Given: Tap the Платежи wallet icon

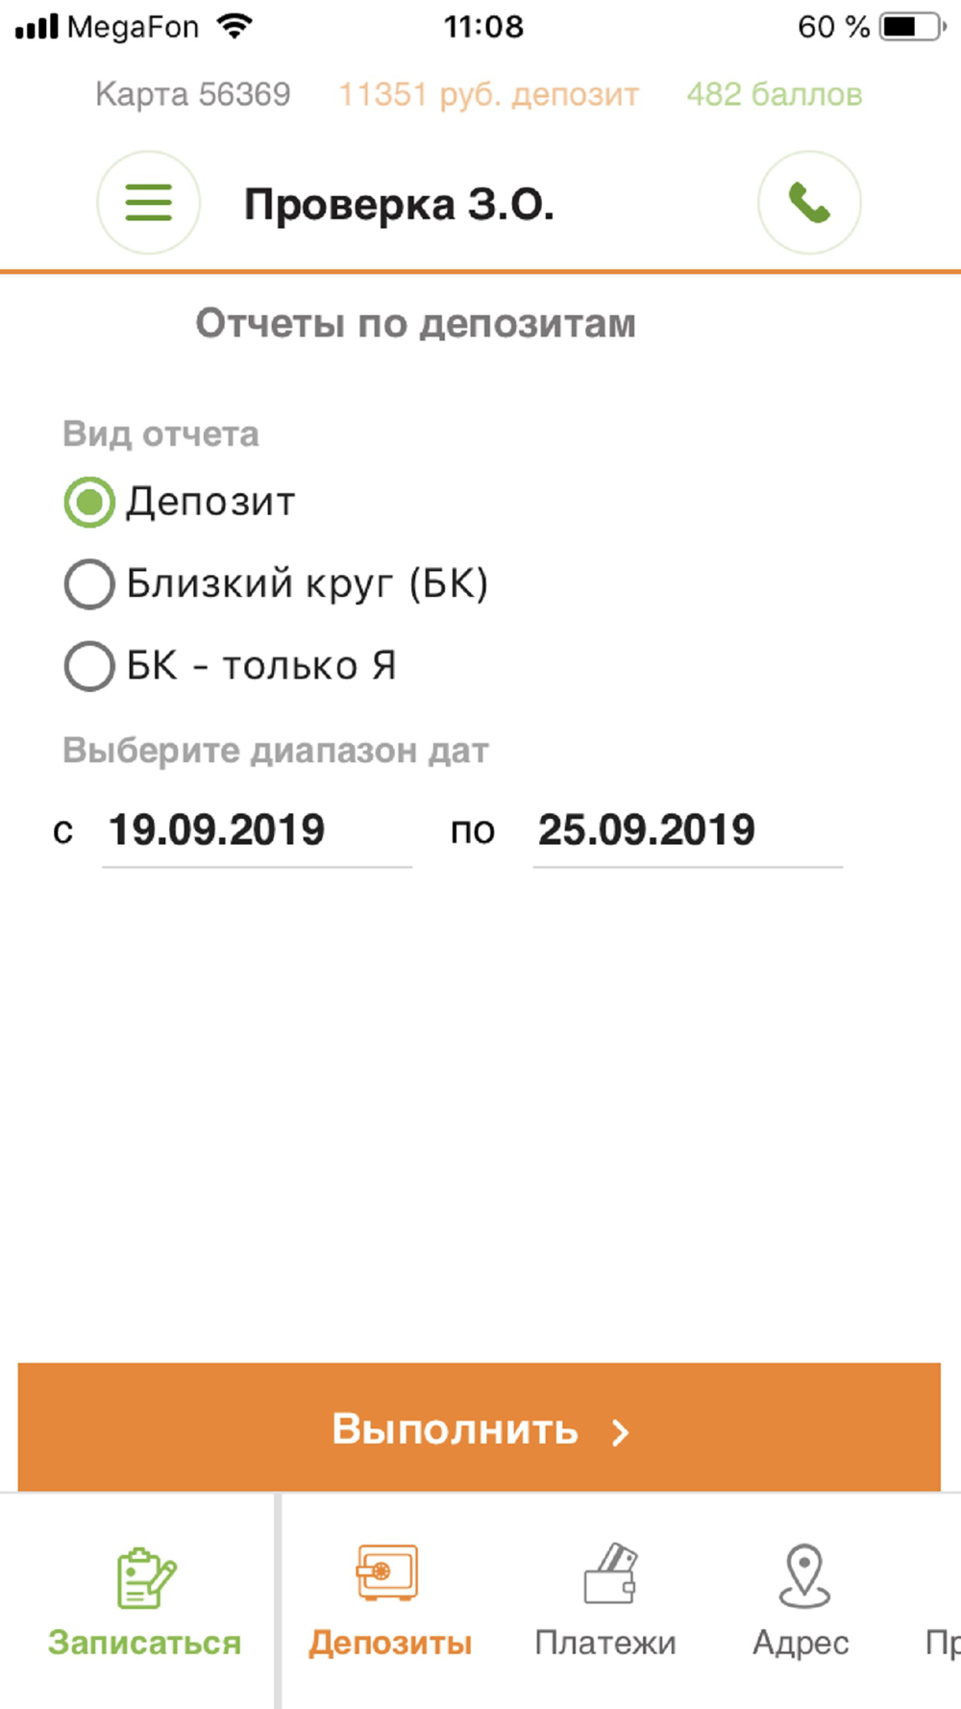Looking at the screenshot, I should click(x=610, y=1573).
